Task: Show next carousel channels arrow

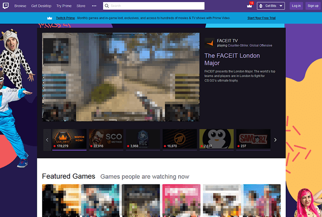Action: (275, 140)
